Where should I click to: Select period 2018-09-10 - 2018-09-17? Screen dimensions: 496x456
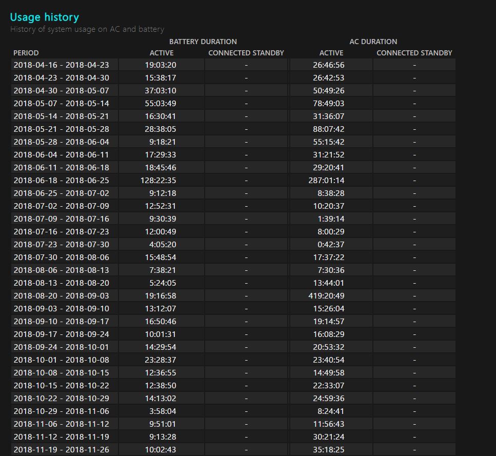[62, 321]
